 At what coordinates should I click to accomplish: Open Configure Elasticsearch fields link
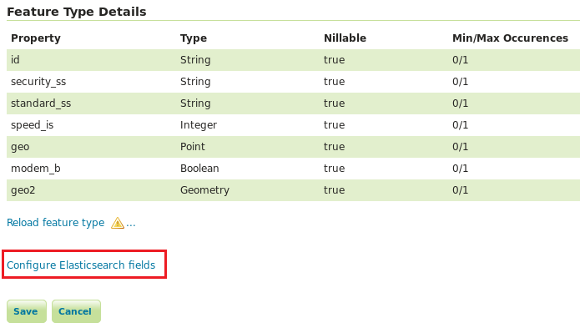tap(81, 265)
